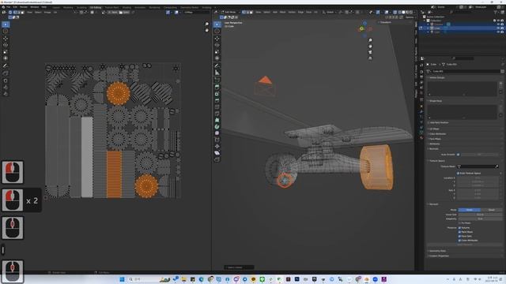
Task: Click the Voxel Remesh button
Action: [x=464, y=245]
